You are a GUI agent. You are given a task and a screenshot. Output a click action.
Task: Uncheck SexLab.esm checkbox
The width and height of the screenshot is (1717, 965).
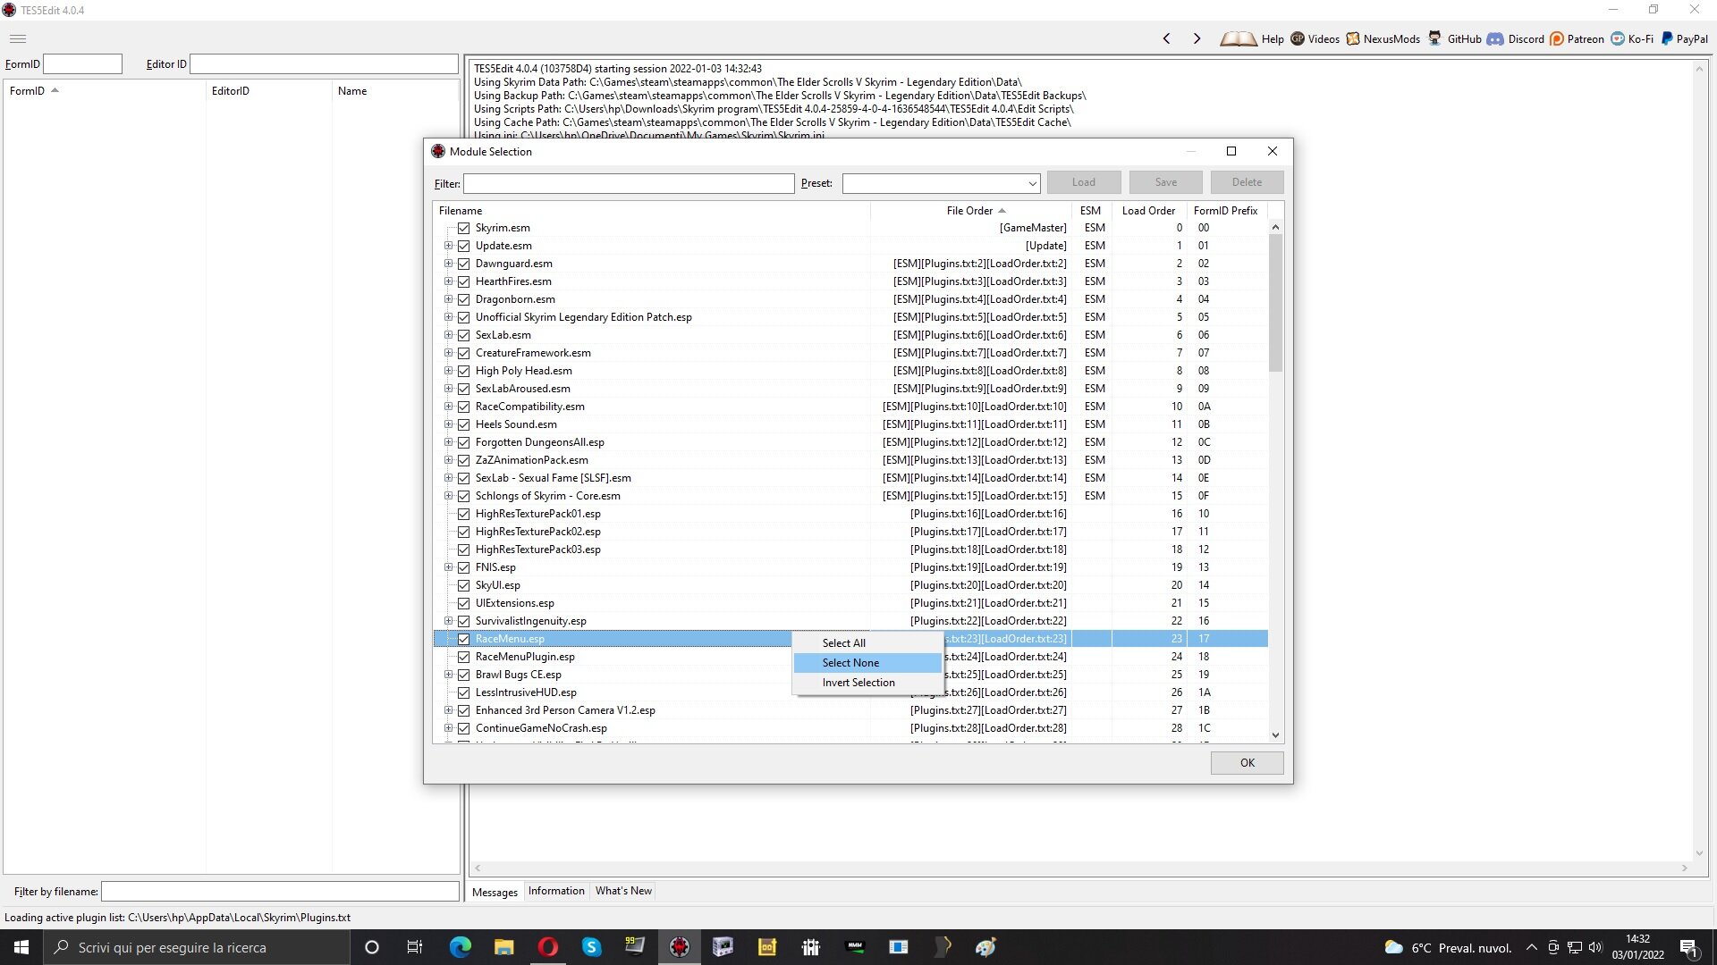463,335
